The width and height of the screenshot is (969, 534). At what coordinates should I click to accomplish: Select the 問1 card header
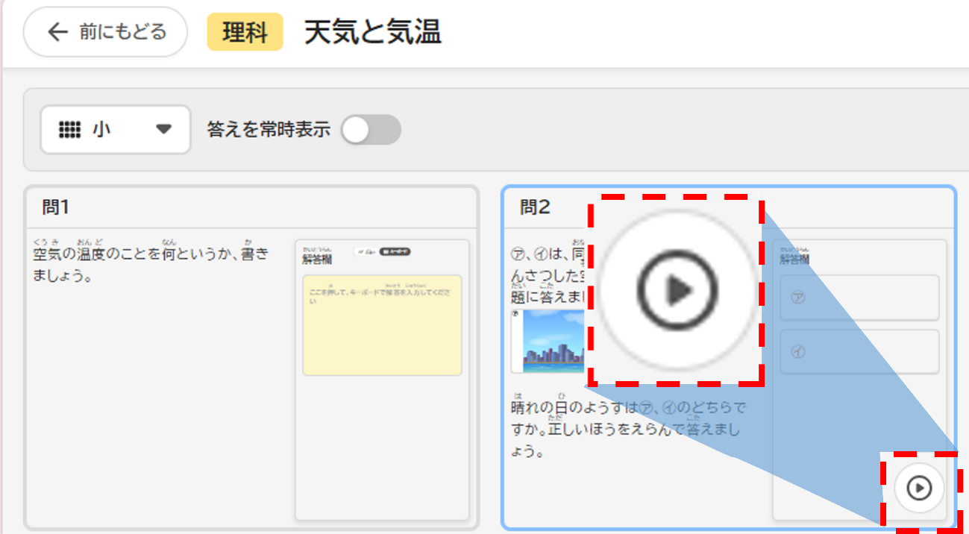(x=251, y=207)
